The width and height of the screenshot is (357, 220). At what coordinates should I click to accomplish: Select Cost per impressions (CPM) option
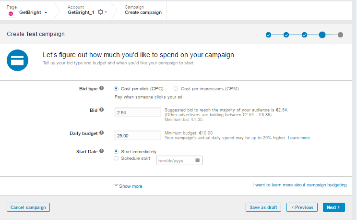click(176, 89)
